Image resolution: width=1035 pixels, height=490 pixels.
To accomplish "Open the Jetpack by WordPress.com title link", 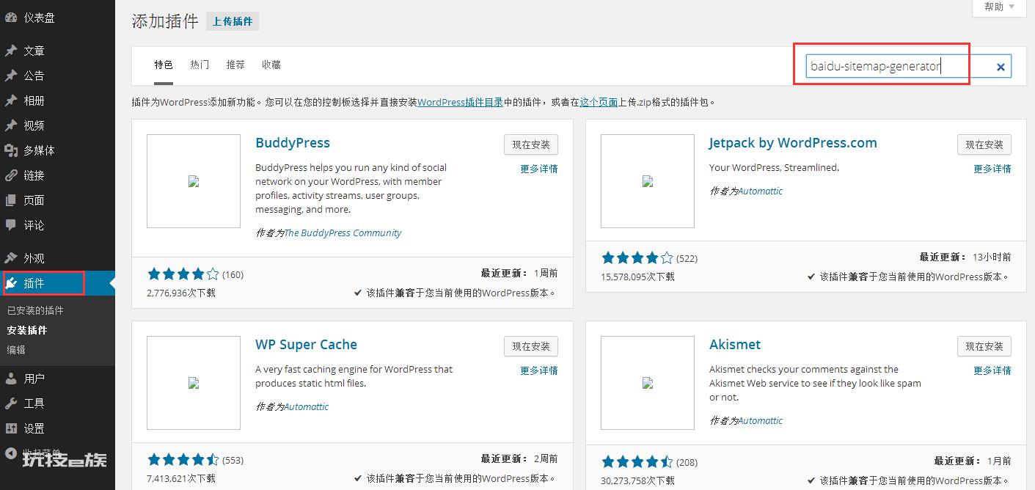I will [793, 143].
